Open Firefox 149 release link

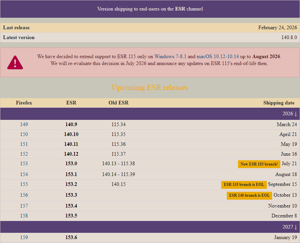click(24, 124)
